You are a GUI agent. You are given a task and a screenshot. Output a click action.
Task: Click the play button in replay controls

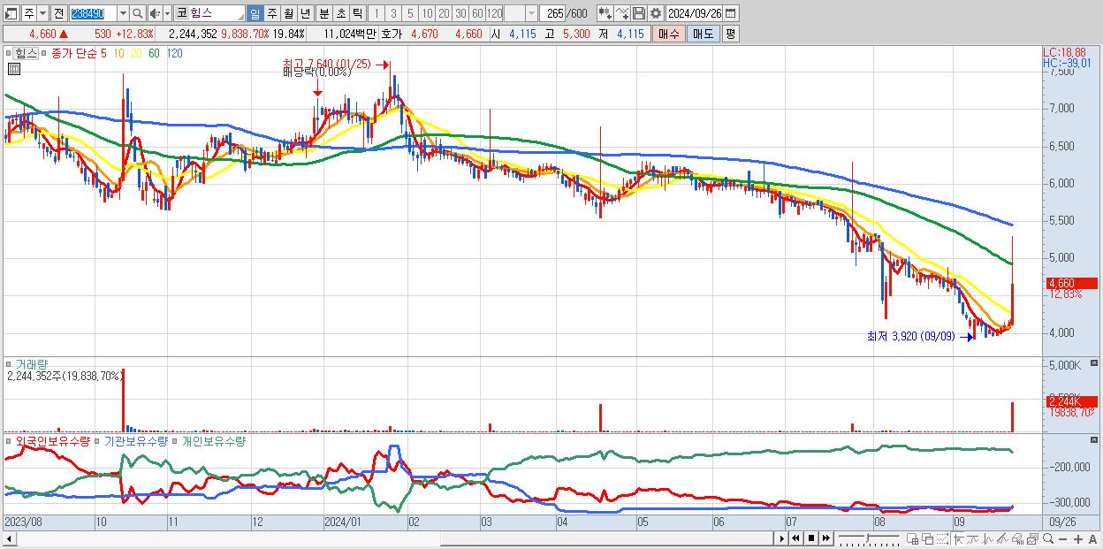[782, 538]
